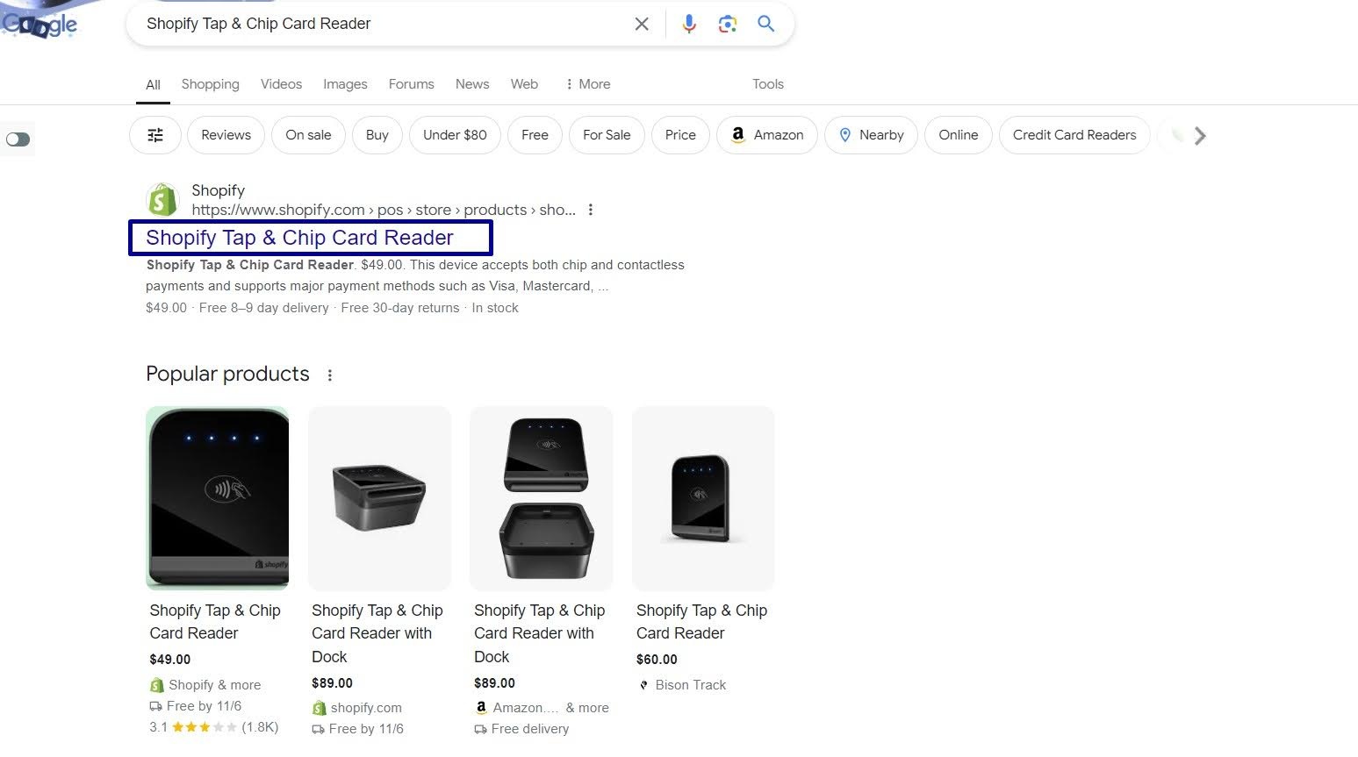
Task: Click the voice search microphone icon
Action: click(x=689, y=24)
